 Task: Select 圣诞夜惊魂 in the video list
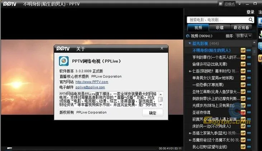coord(201,112)
